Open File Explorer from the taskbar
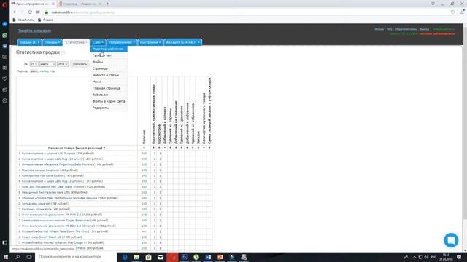Viewport: 467px width, 262px height. pyautogui.click(x=136, y=257)
